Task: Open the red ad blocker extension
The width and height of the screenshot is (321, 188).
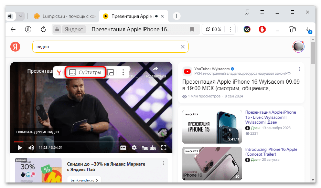Action: point(262,29)
